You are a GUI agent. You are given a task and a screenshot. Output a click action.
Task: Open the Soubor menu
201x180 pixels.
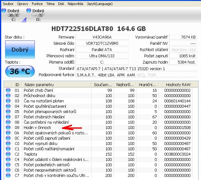coord(8,4)
